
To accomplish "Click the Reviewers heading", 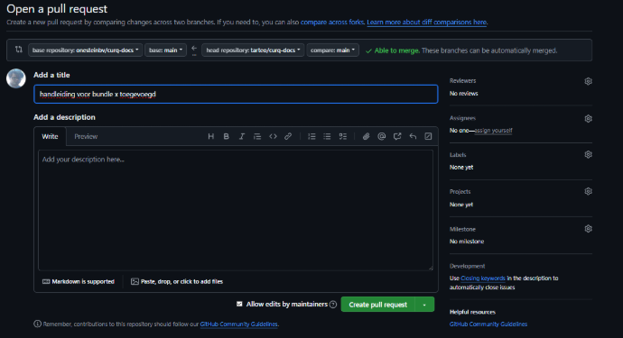I will [x=462, y=81].
